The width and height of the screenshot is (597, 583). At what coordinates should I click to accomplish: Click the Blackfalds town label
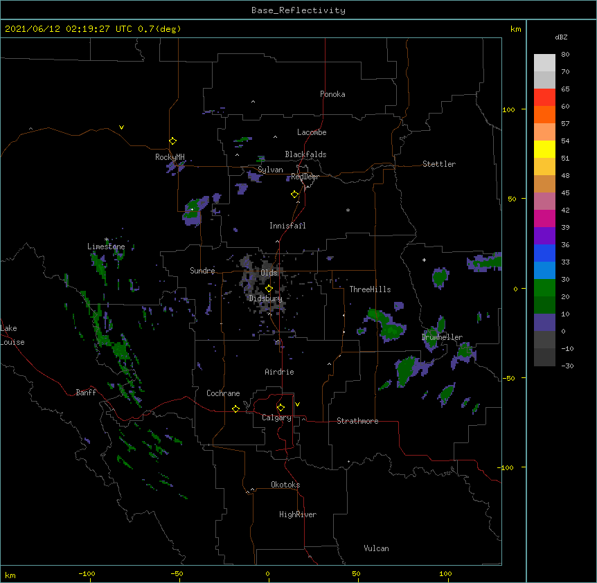click(305, 154)
